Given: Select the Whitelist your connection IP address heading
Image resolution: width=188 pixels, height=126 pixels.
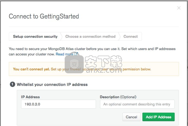Looking at the screenshot, I should tap(52, 84).
